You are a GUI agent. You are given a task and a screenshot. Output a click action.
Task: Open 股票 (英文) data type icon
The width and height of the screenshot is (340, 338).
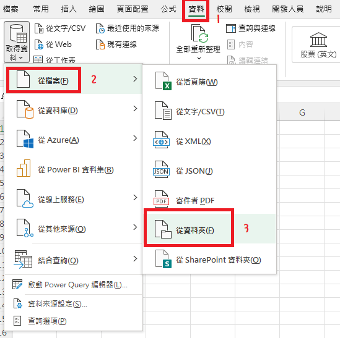(318, 40)
